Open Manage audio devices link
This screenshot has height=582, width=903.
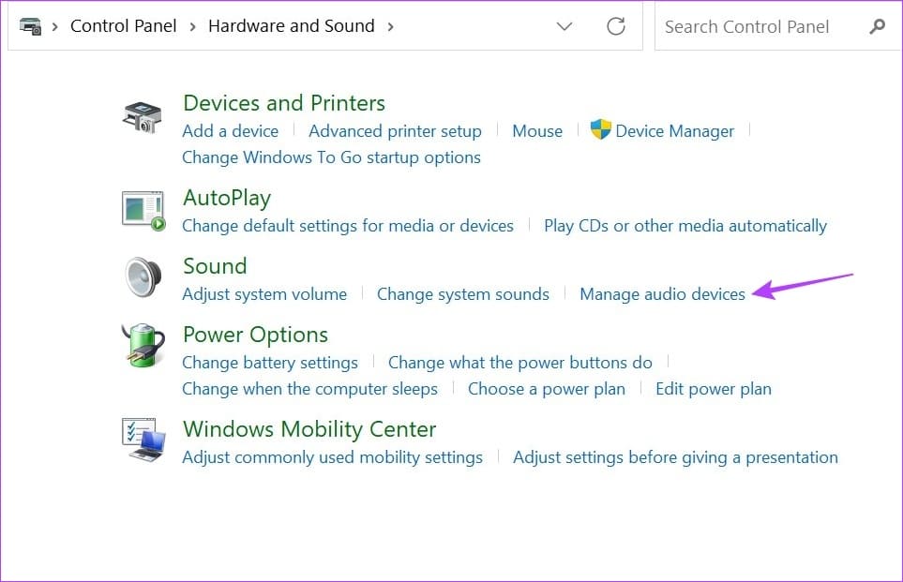point(662,294)
